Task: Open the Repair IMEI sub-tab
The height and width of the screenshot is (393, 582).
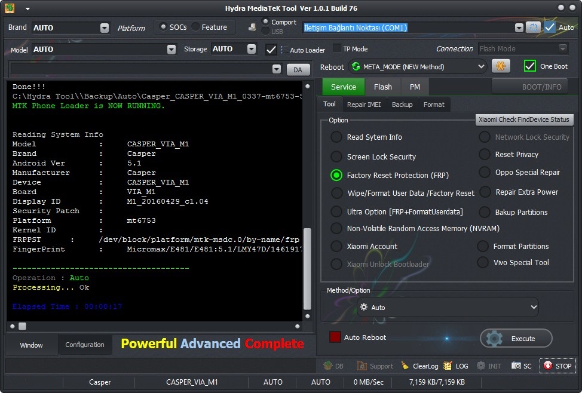Action: tap(364, 105)
